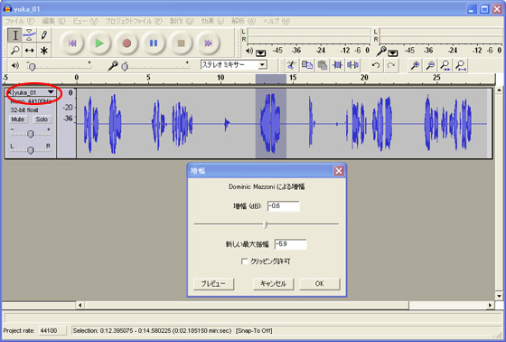Fit selection in window zoom icon
Image resolution: width=506 pixels, height=342 pixels.
point(445,65)
